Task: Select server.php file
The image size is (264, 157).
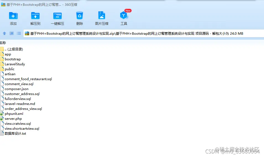Action: 11,118
